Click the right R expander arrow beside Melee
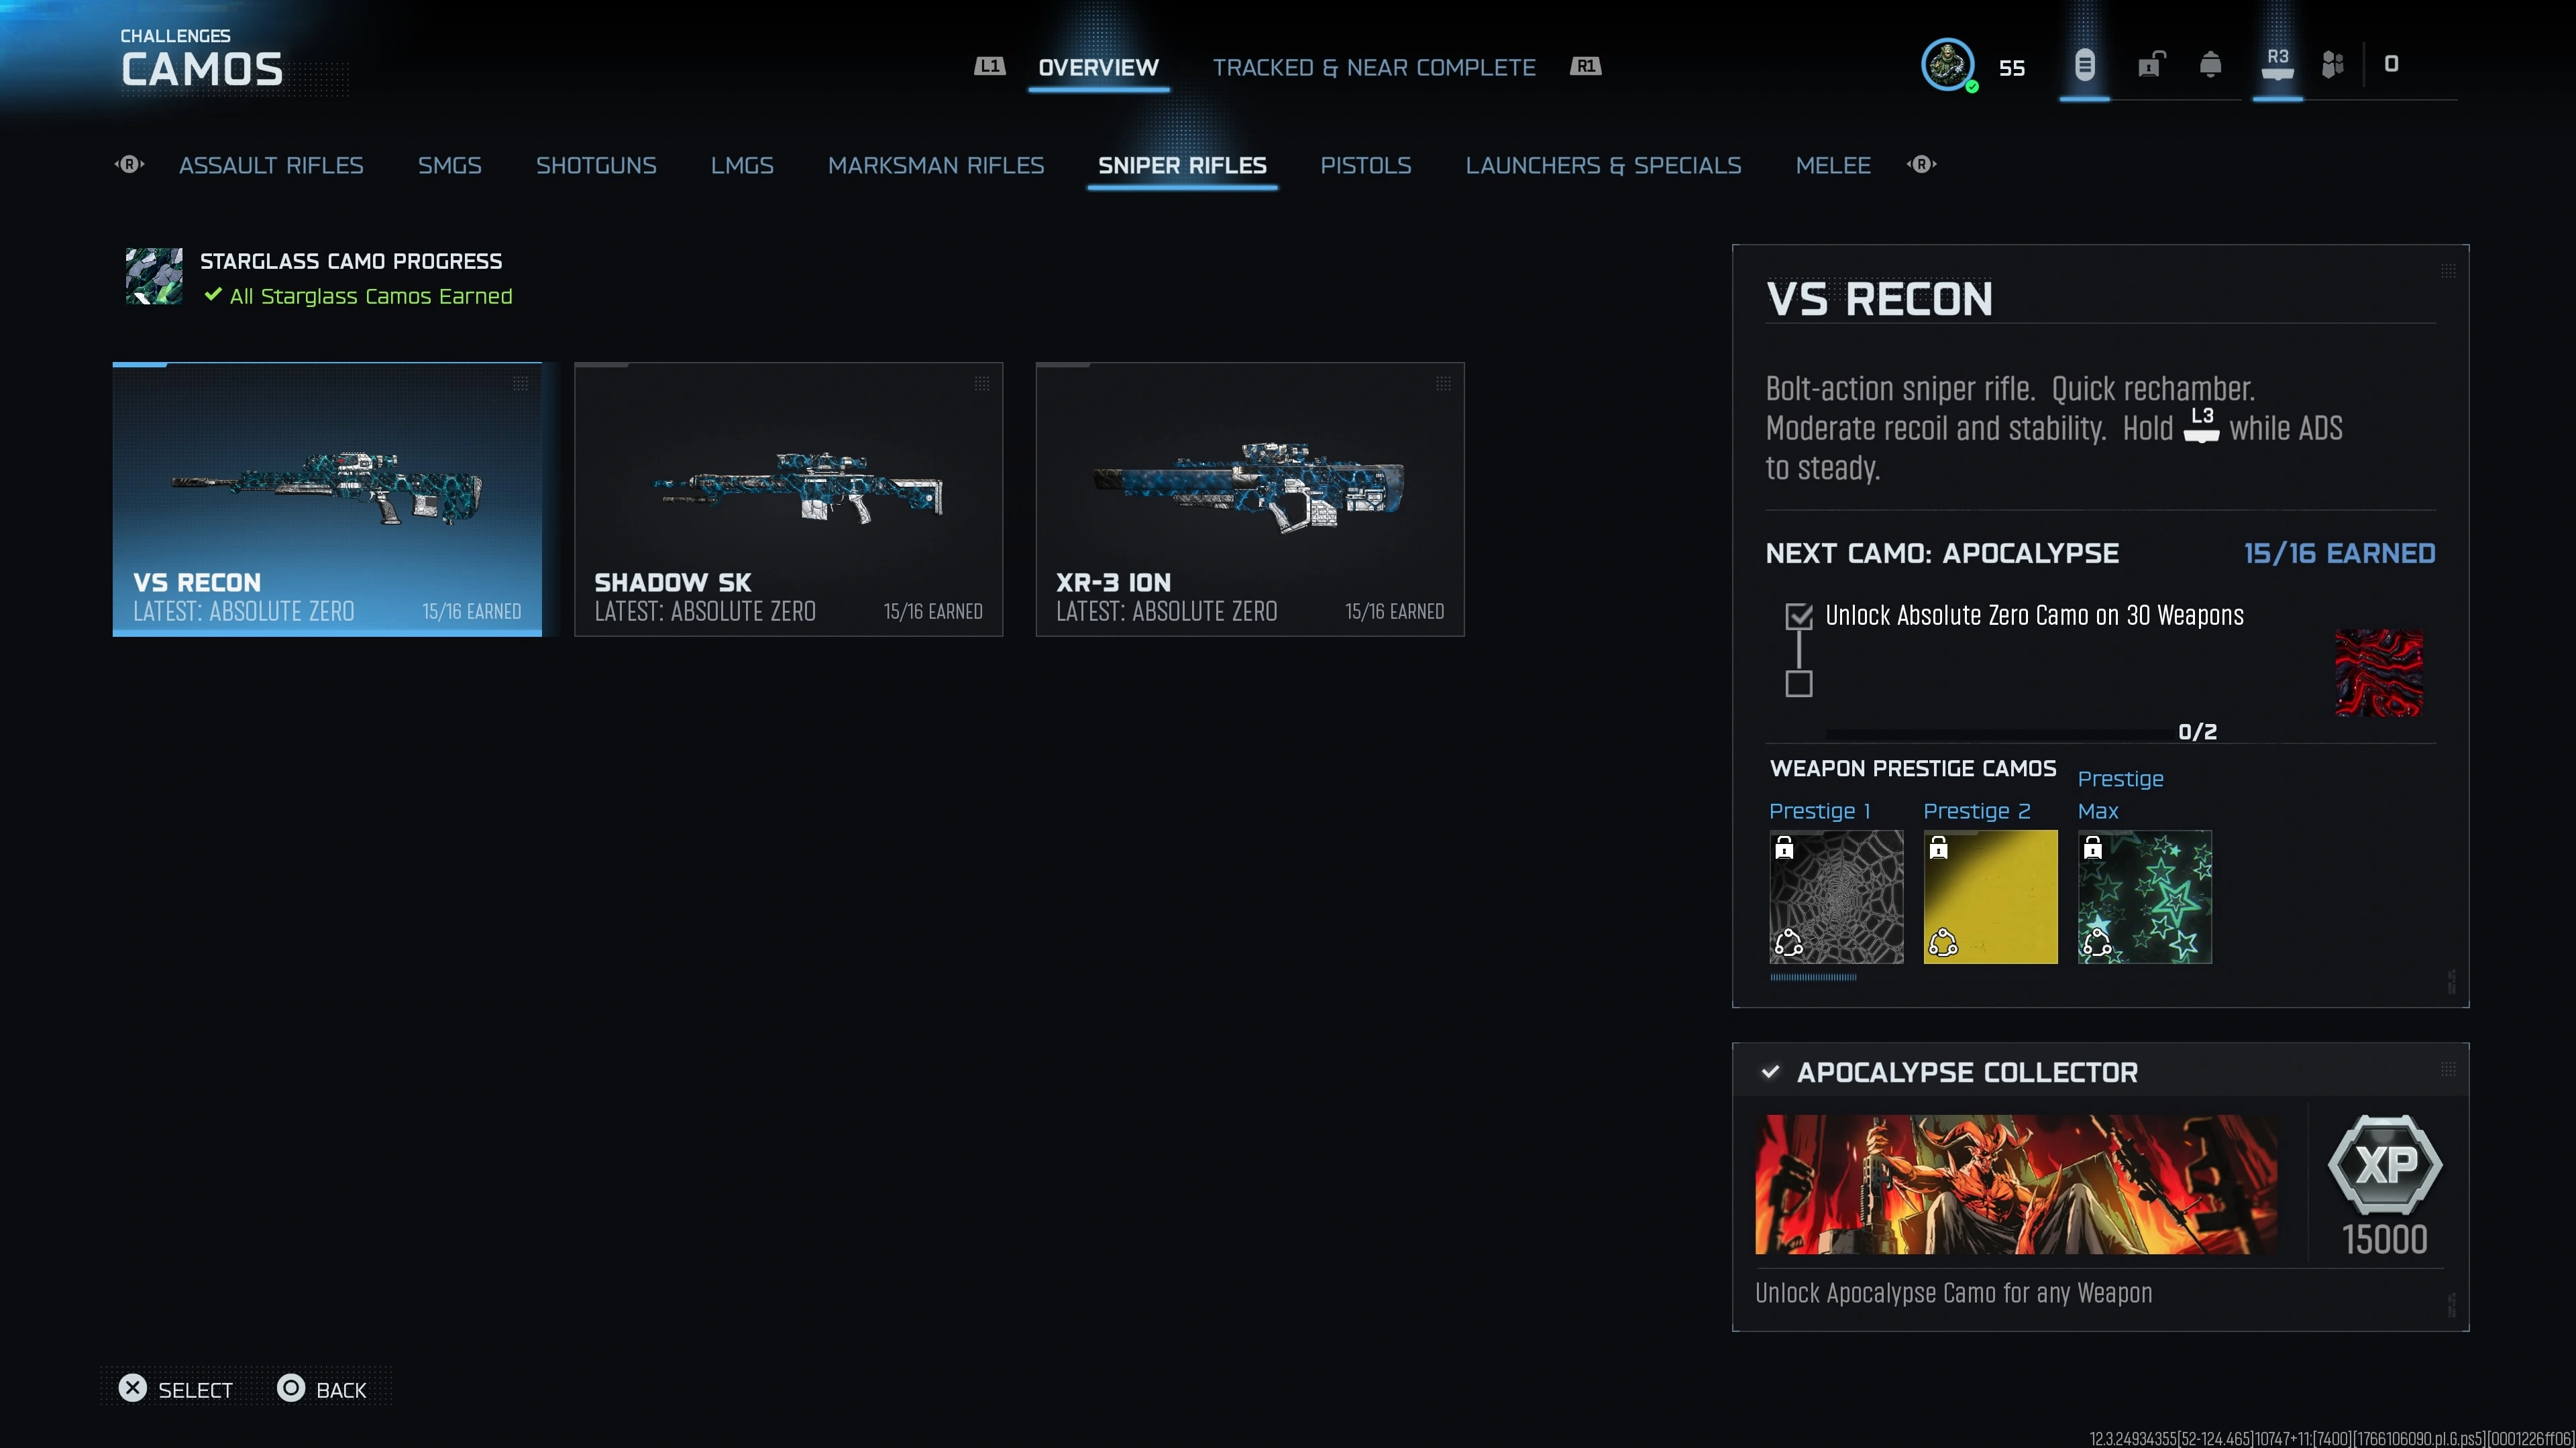The width and height of the screenshot is (2576, 1448). pyautogui.click(x=1921, y=165)
